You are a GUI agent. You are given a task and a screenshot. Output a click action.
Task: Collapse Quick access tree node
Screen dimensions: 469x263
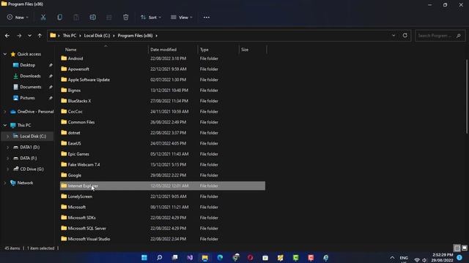5,54
